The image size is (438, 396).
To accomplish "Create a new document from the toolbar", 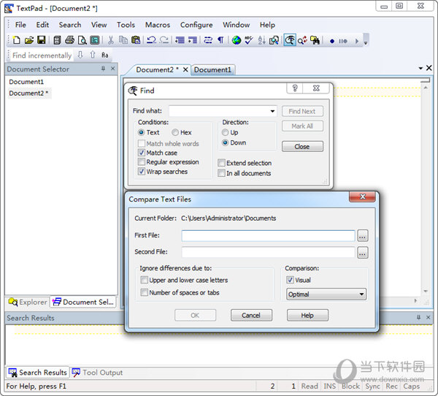I will (17, 40).
